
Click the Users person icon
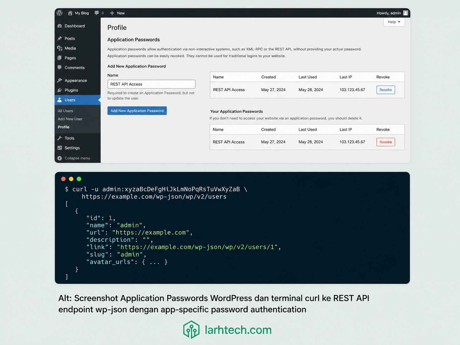(59, 100)
